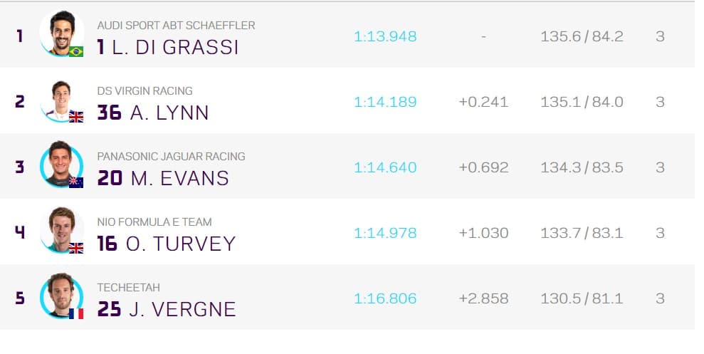Image resolution: width=704 pixels, height=354 pixels.
Task: Click the driver photo beside 25 J. Vergne
Action: [61, 296]
